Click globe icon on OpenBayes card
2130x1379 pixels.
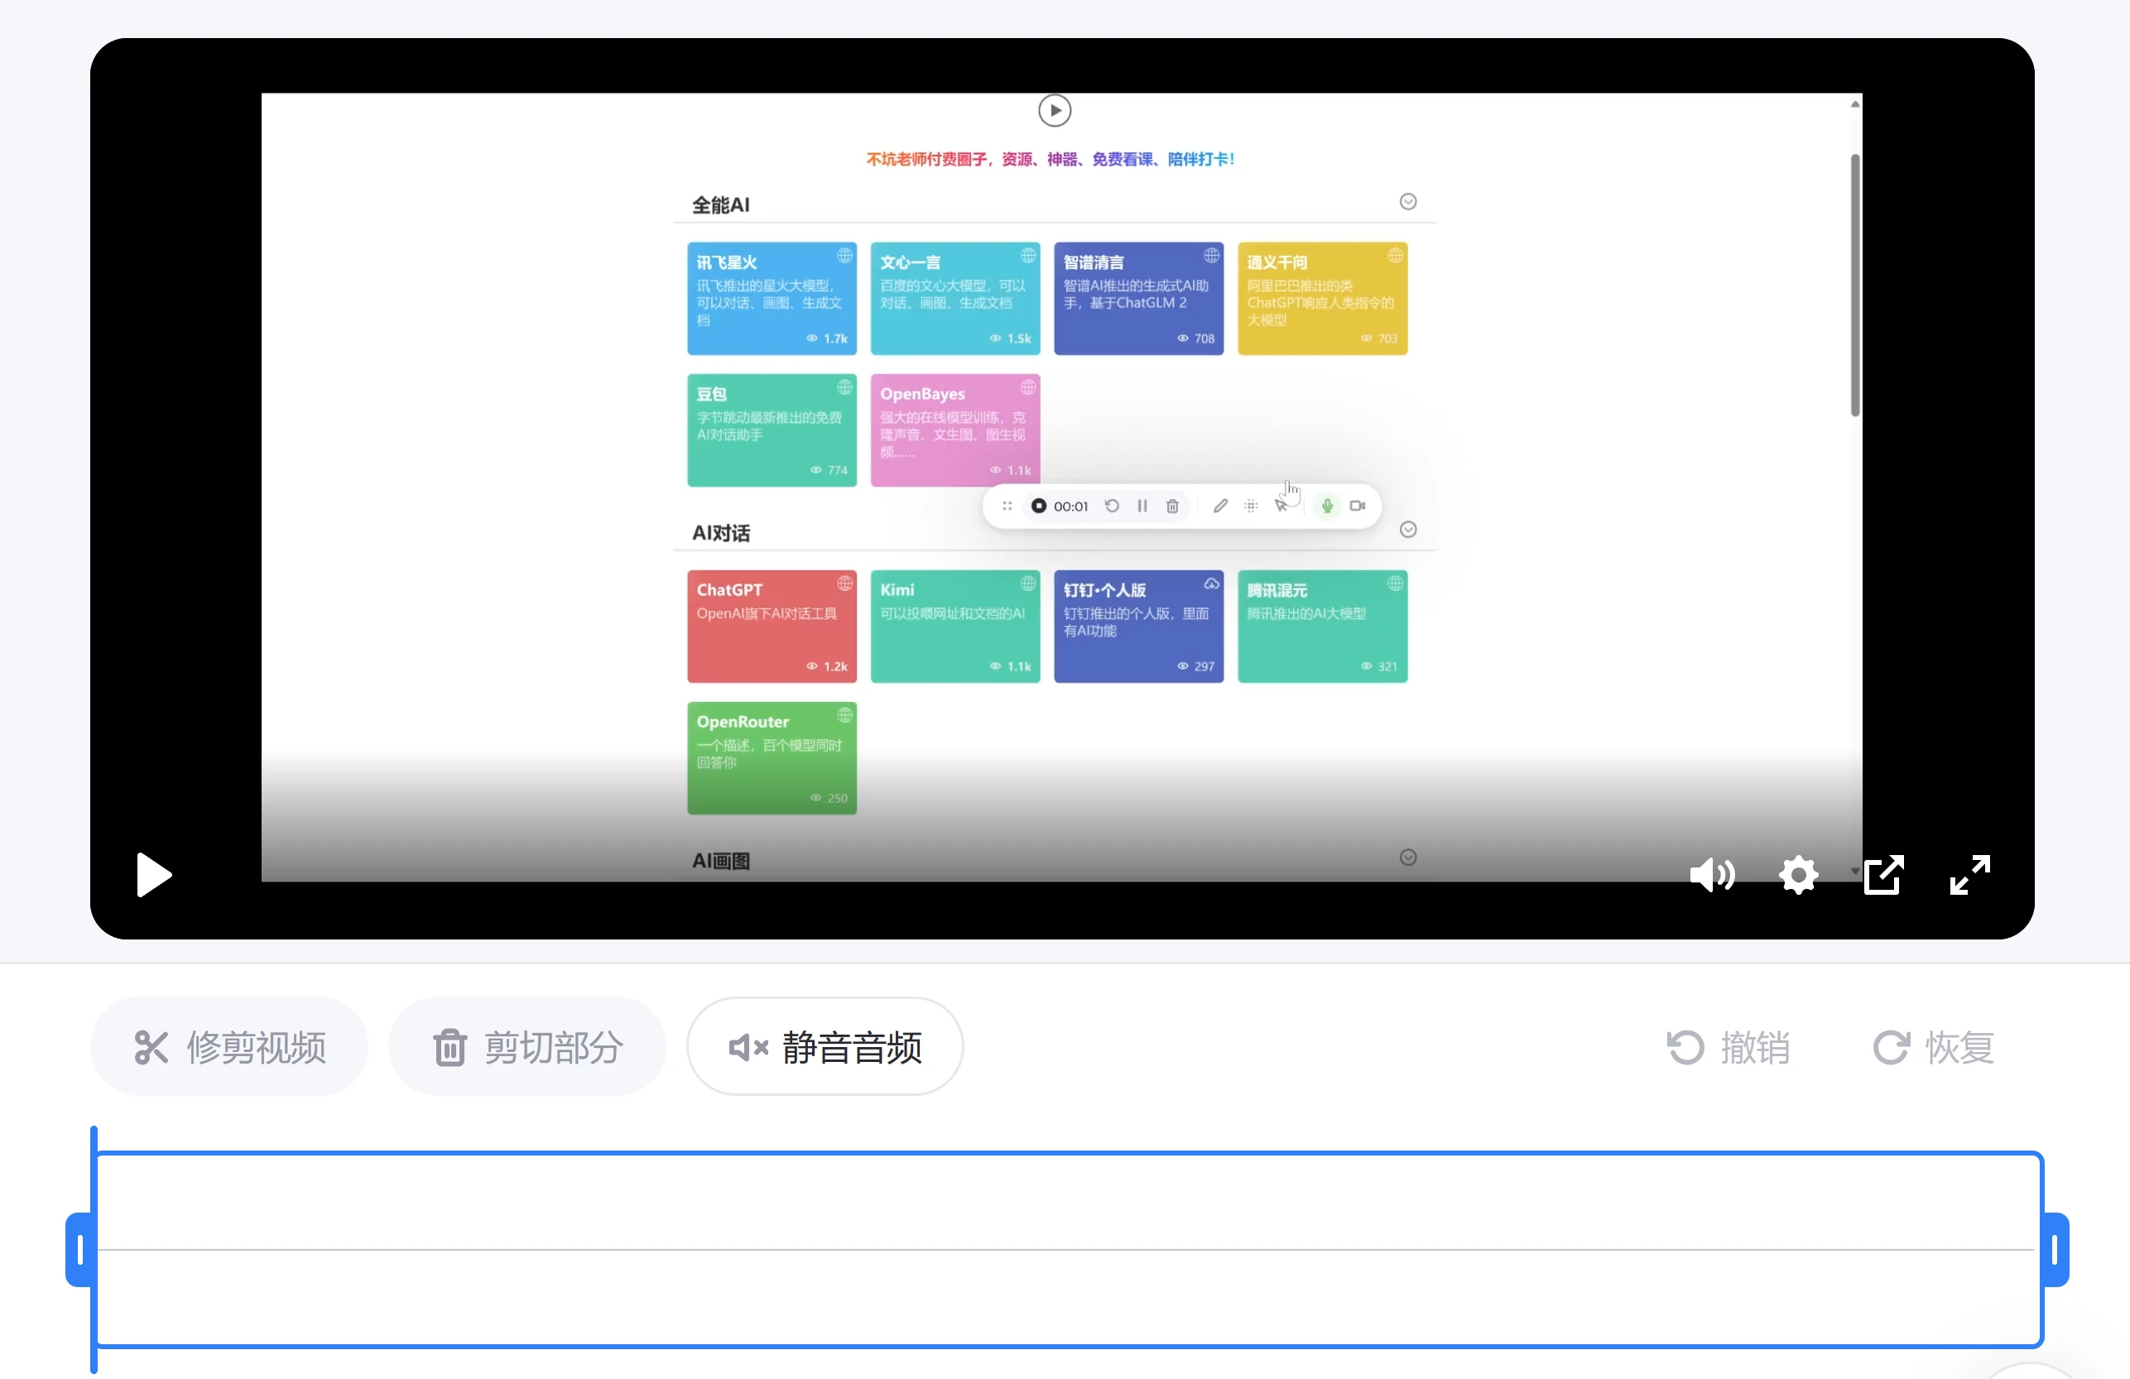pyautogui.click(x=1027, y=387)
